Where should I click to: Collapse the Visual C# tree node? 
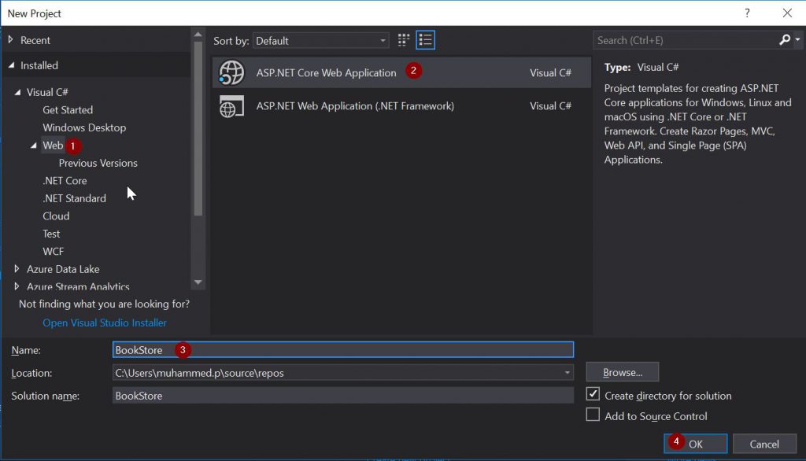18,92
